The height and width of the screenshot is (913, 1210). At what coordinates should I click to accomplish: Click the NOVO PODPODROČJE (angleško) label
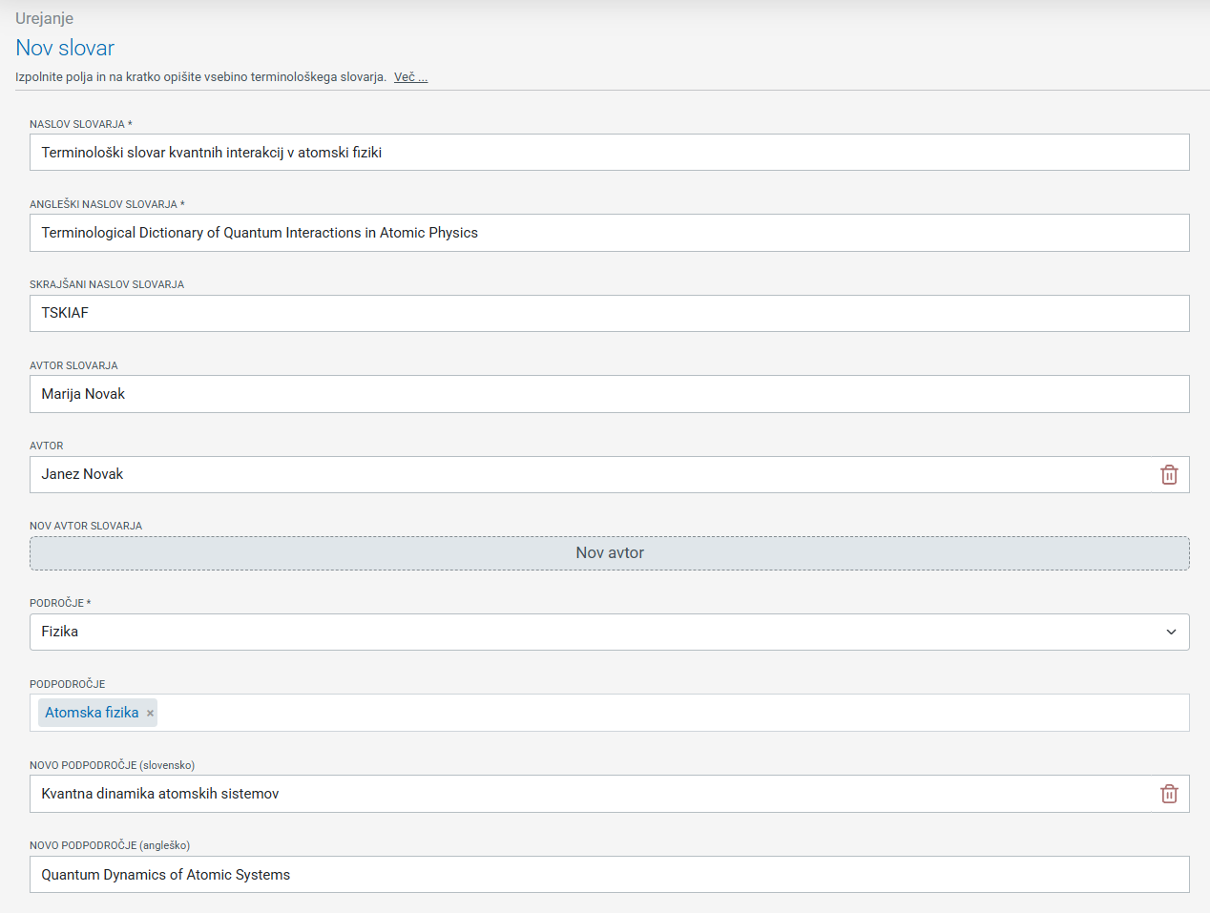[110, 845]
